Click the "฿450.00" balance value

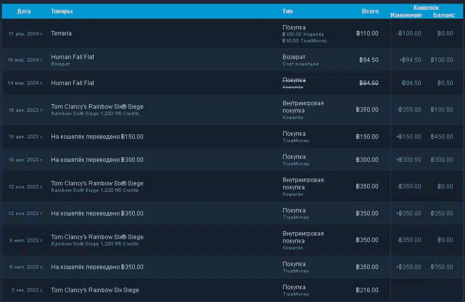tap(442, 137)
